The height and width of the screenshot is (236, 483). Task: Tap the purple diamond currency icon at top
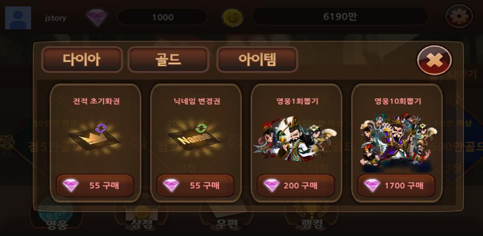point(97,17)
